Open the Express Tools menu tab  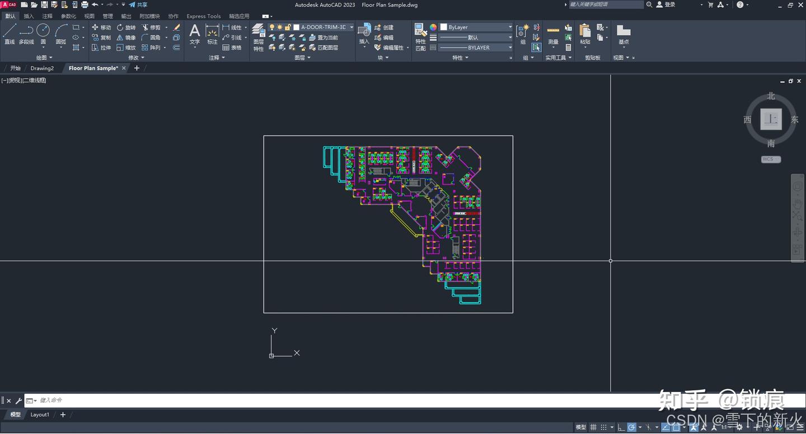point(203,16)
